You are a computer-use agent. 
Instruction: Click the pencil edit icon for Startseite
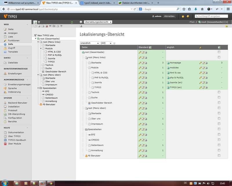coord(140,62)
